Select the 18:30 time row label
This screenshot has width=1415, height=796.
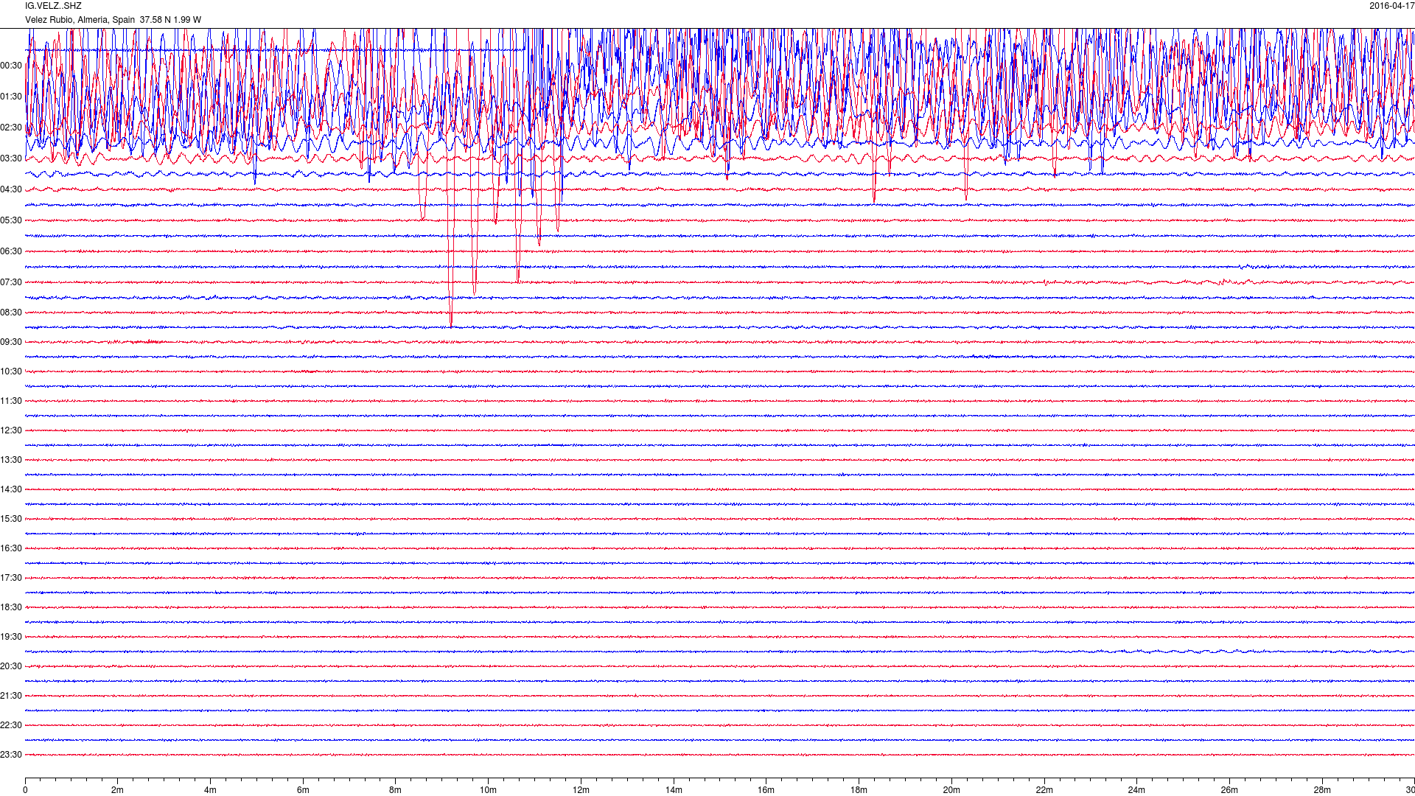(11, 607)
